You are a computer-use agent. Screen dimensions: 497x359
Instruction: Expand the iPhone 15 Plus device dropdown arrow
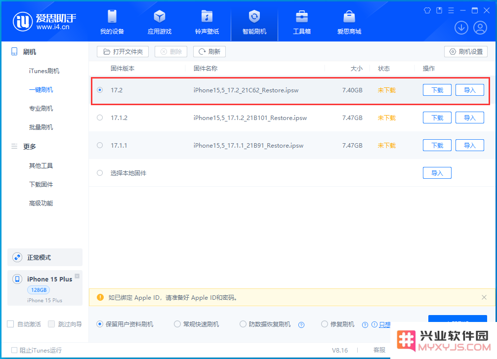(77, 276)
